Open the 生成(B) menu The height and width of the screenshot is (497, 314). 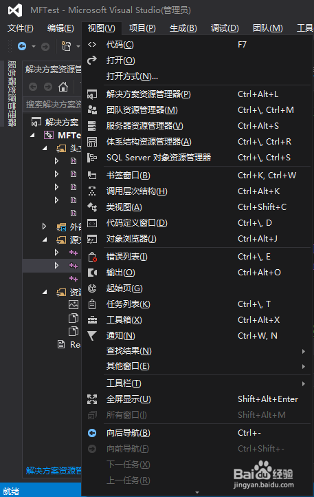click(183, 28)
